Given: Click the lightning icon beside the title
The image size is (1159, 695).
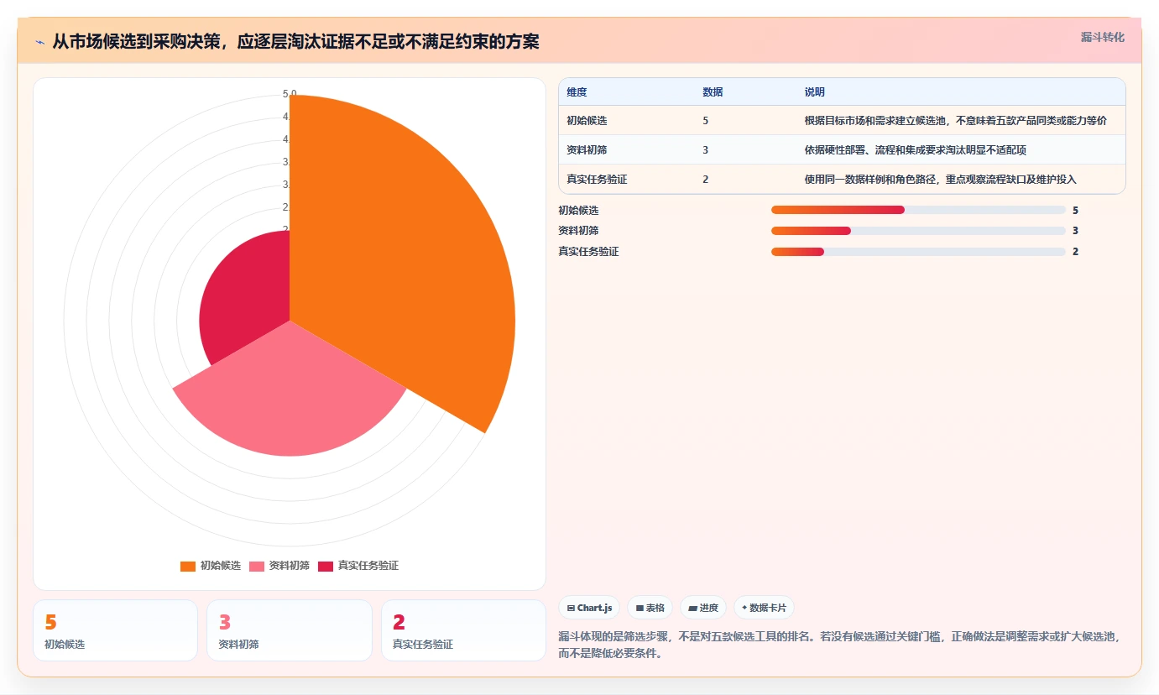Looking at the screenshot, I should [39, 42].
